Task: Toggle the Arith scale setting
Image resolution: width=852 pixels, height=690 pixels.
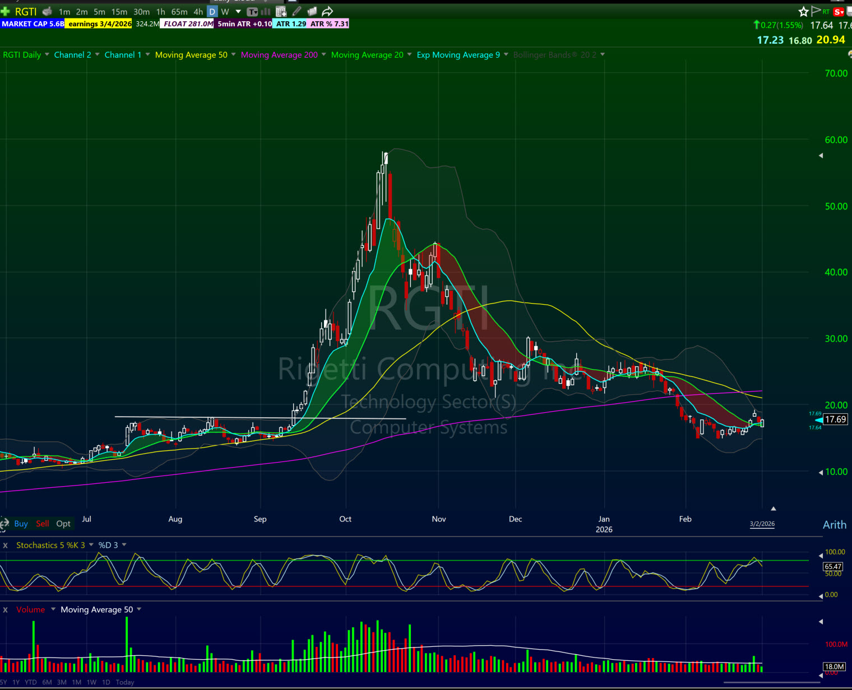Action: point(835,525)
